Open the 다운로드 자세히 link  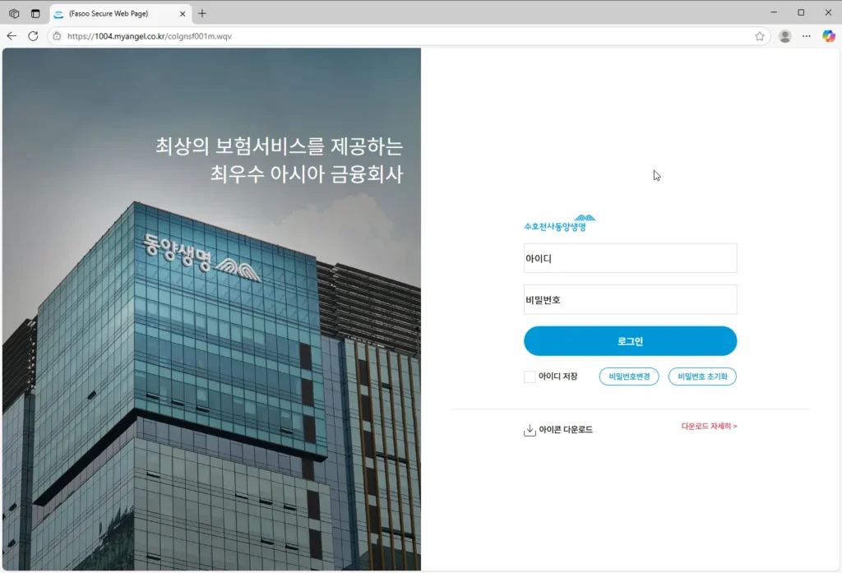click(x=709, y=426)
